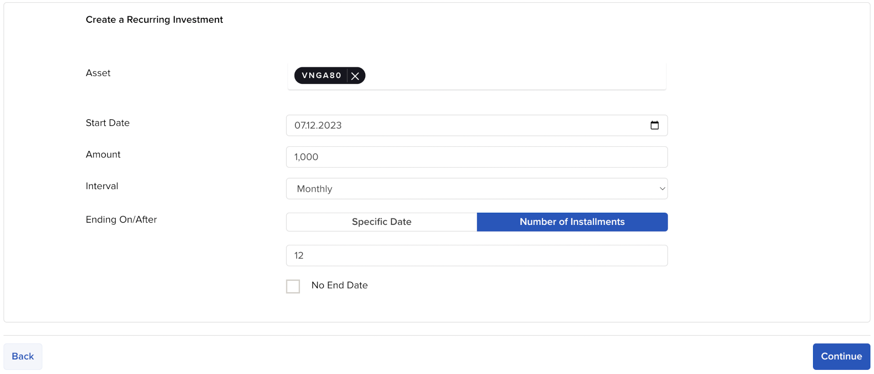Click the "No End Date" label text
The width and height of the screenshot is (874, 374).
pos(340,285)
